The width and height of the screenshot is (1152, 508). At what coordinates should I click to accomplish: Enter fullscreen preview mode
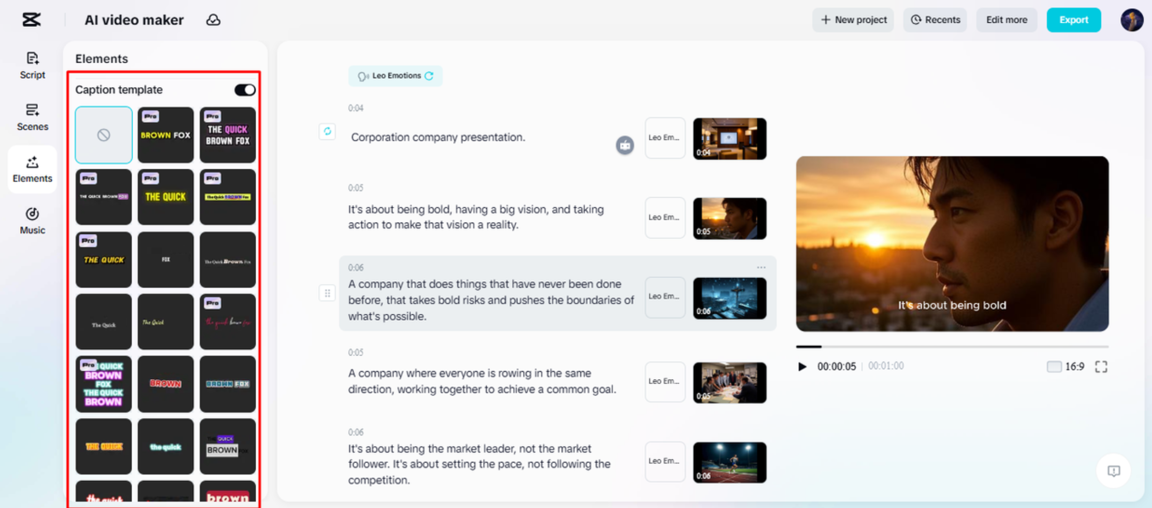click(x=1101, y=367)
